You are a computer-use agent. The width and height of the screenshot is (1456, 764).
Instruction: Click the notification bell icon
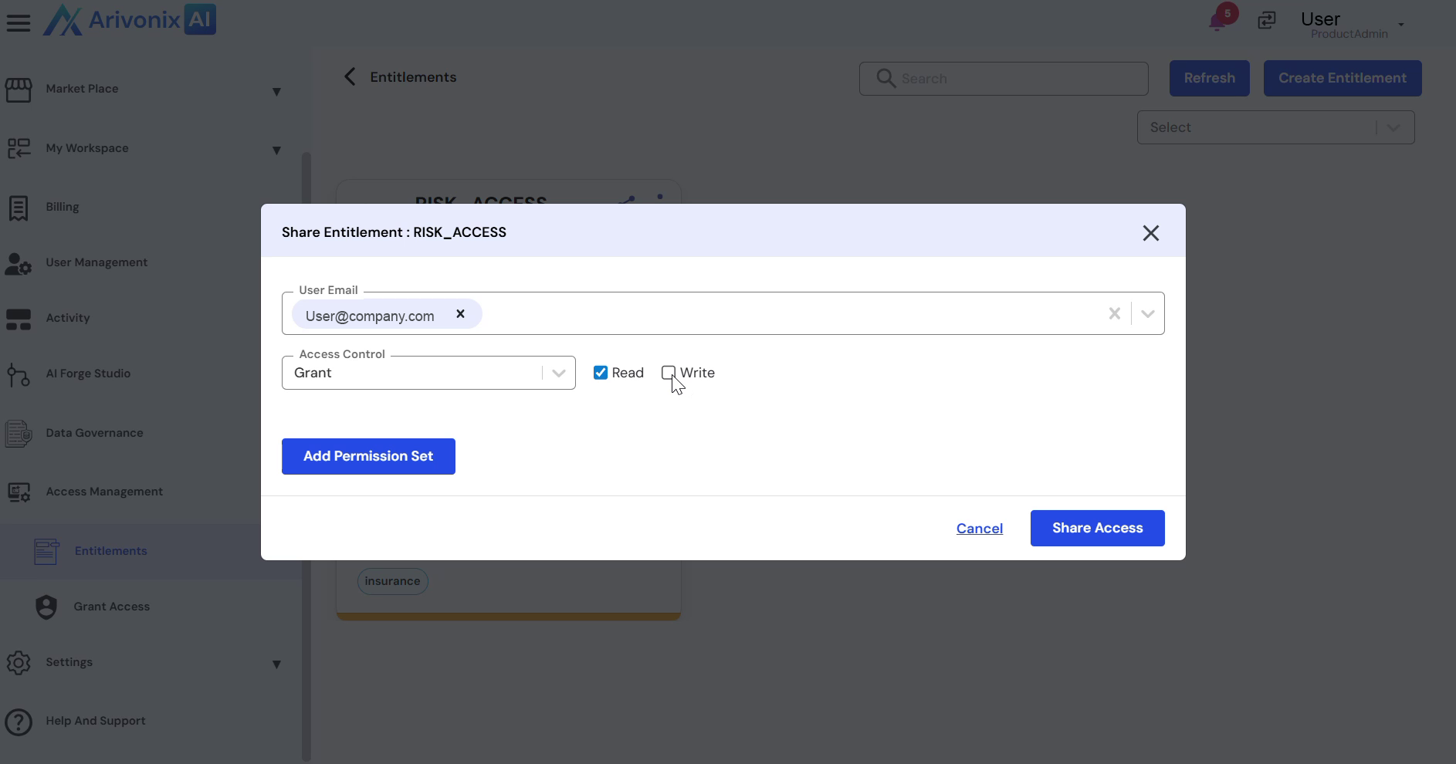tap(1218, 21)
